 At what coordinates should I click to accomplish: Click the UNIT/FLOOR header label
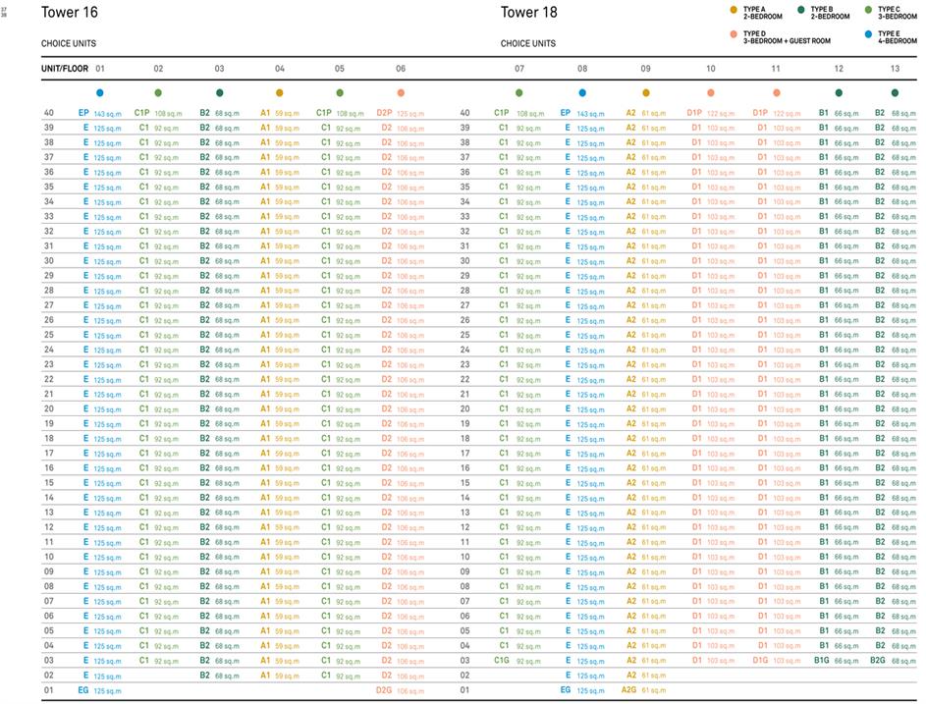click(x=65, y=69)
